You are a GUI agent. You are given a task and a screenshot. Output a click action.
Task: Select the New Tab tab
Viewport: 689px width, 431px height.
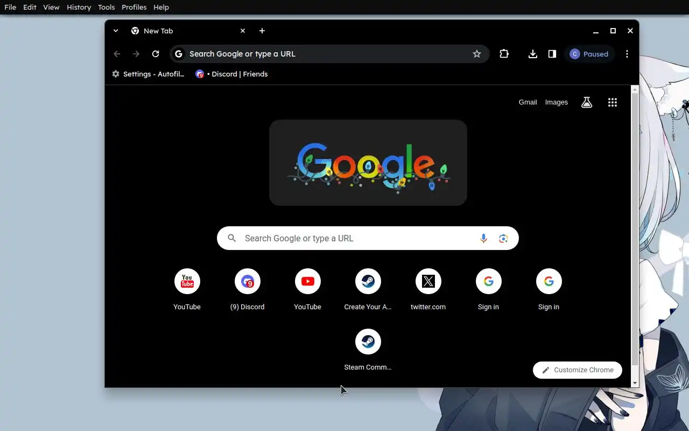pos(188,31)
